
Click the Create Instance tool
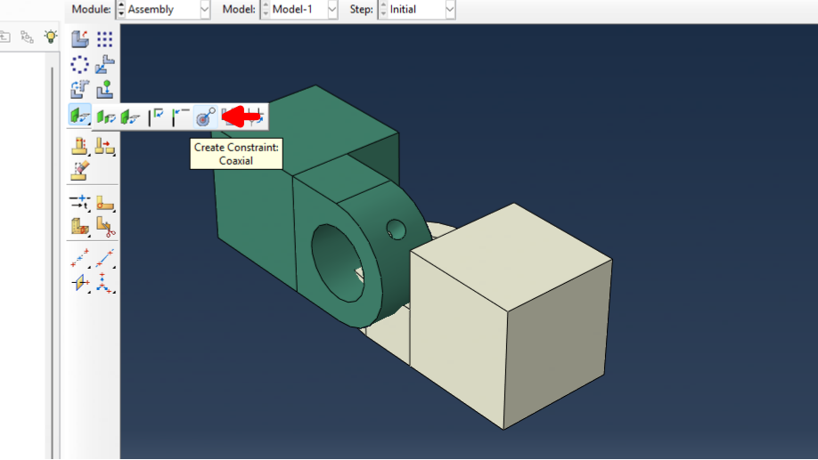[x=80, y=39]
